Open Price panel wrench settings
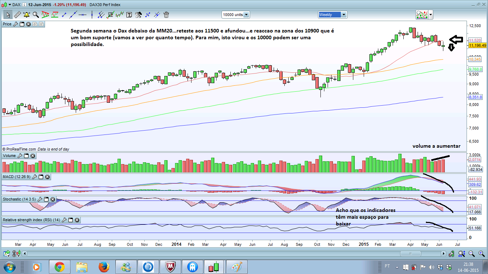 pyautogui.click(x=15, y=24)
